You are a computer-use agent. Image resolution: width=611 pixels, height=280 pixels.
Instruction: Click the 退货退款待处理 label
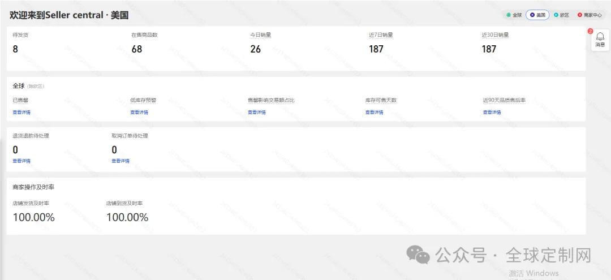(31, 136)
